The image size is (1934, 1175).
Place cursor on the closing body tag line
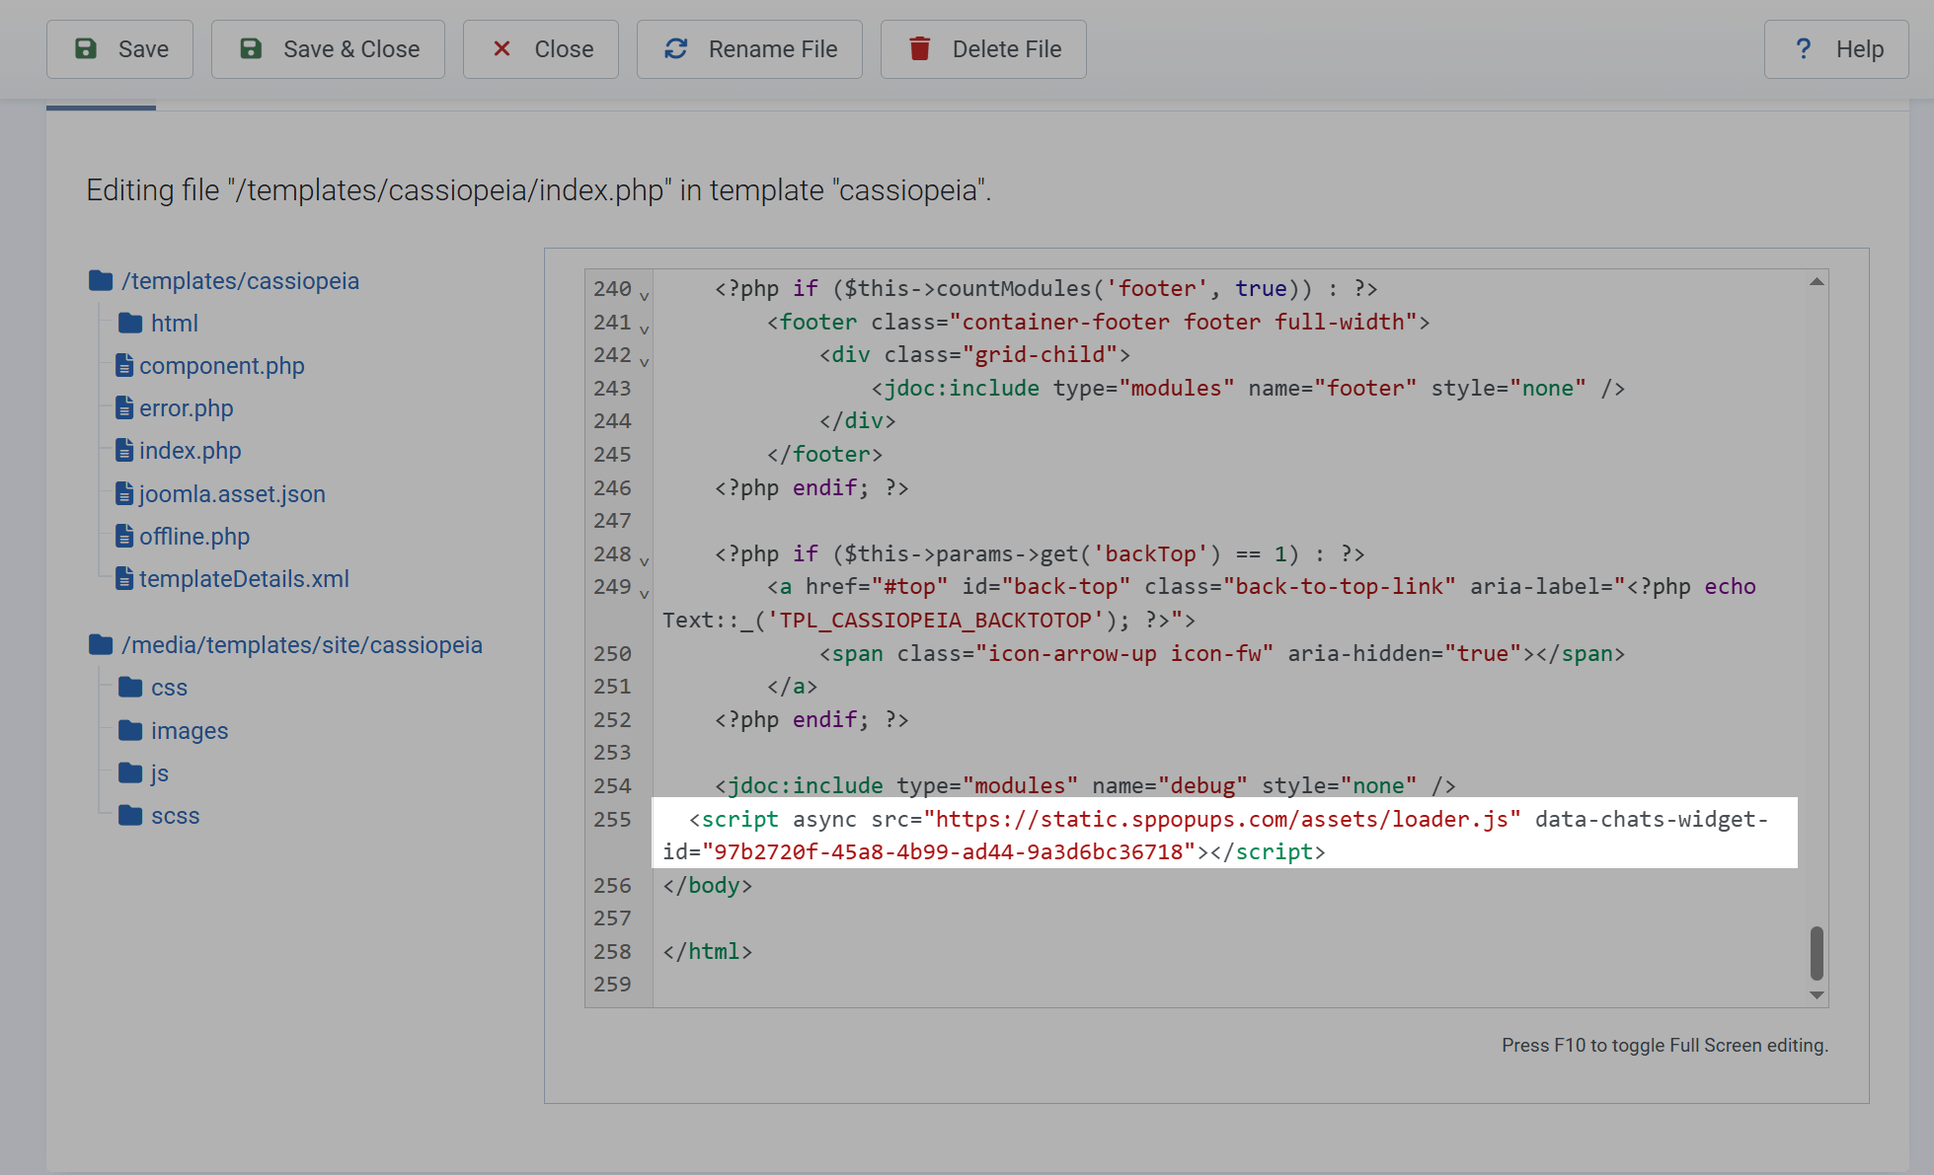[x=707, y=885]
